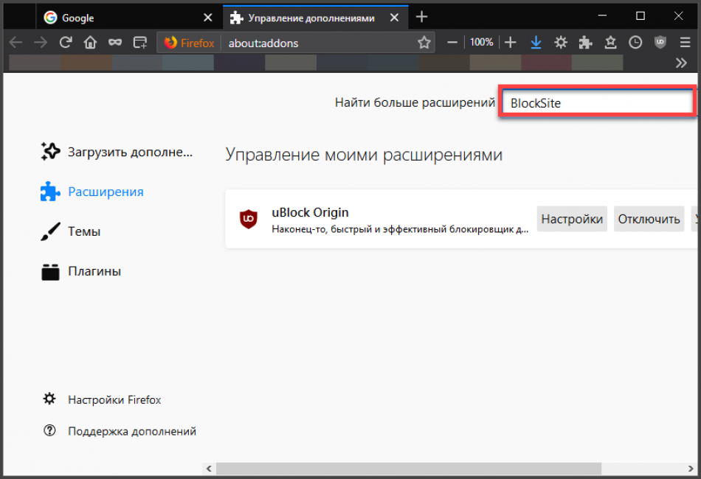Reset zoom at 100% indicator

pyautogui.click(x=482, y=43)
